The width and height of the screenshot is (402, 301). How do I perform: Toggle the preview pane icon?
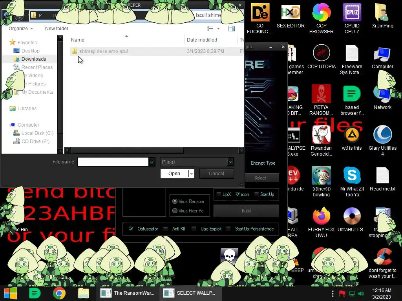pyautogui.click(x=232, y=28)
